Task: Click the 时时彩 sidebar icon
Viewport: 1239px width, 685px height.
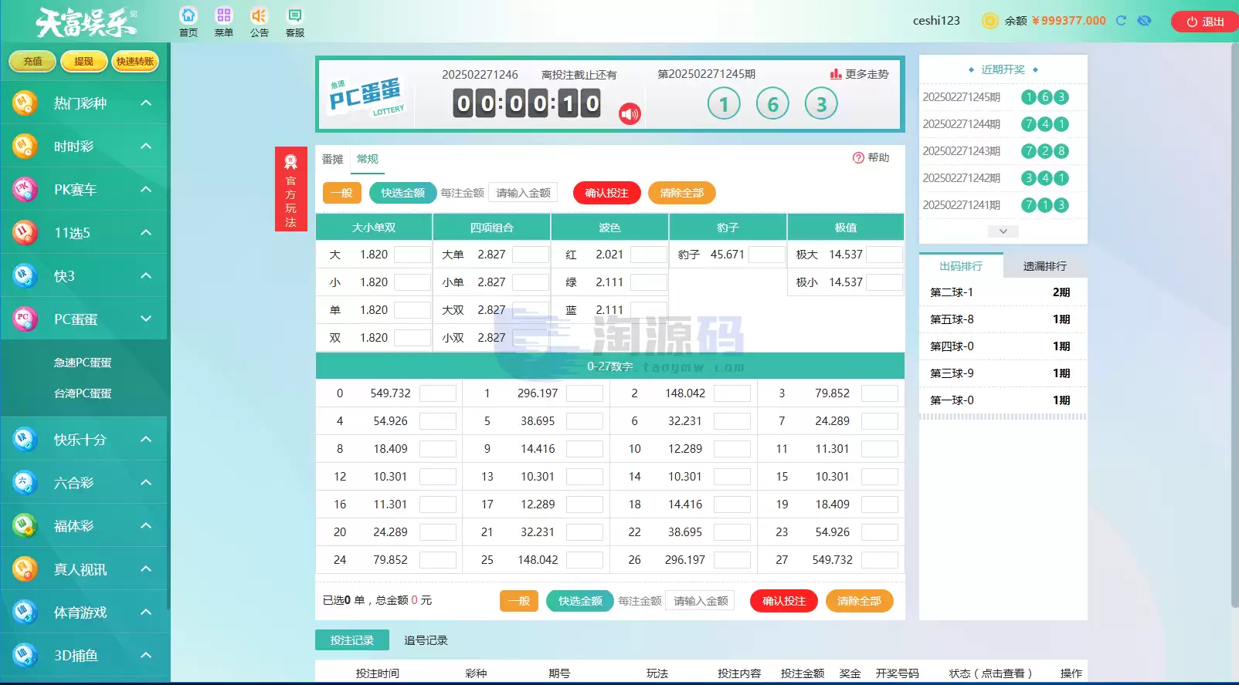Action: point(25,146)
